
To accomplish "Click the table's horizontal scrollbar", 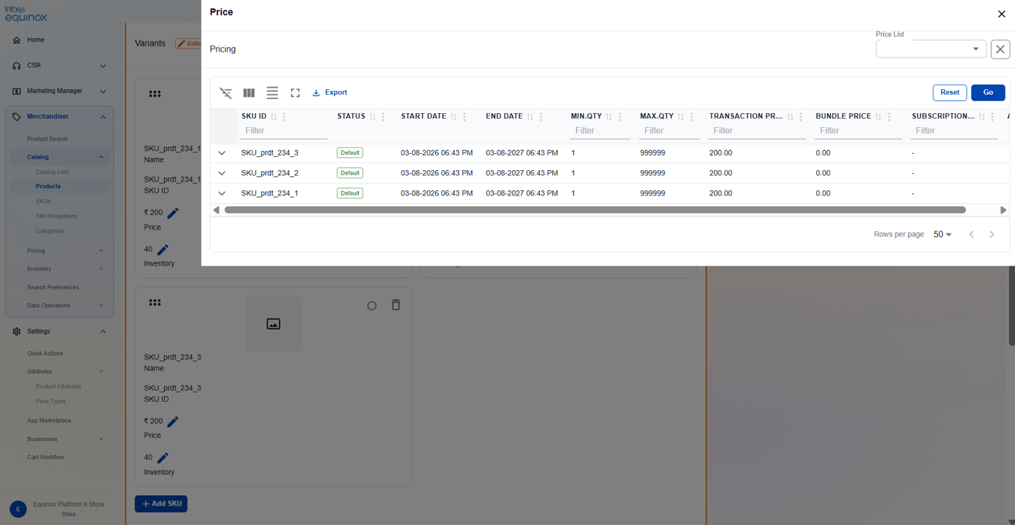I will [595, 210].
